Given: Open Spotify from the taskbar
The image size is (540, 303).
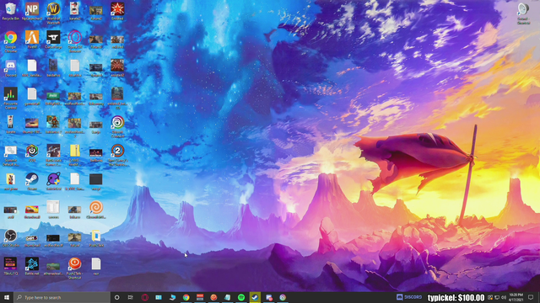Looking at the screenshot, I should click(241, 297).
